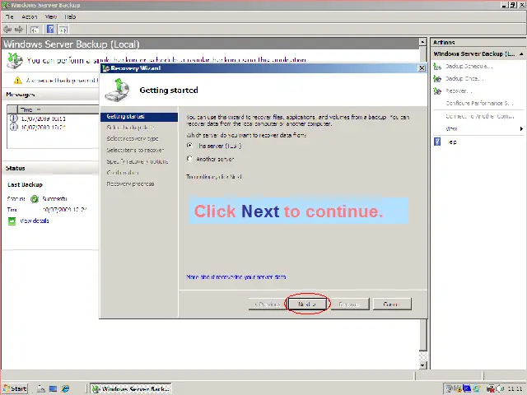Click the green Successful status icon

pos(35,199)
